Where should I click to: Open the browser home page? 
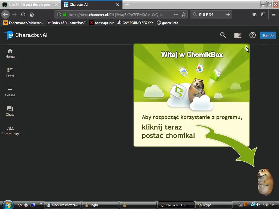32,15
